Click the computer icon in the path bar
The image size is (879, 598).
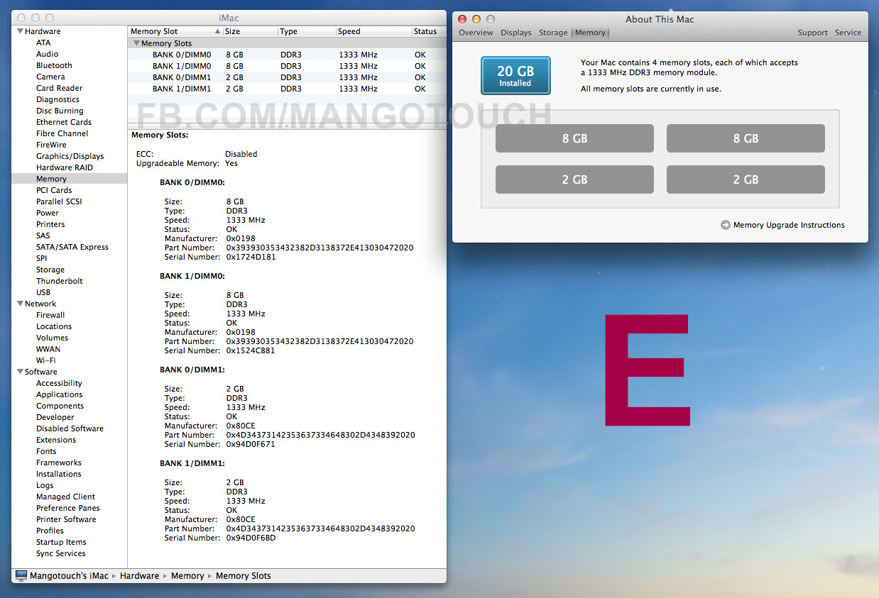(21, 576)
